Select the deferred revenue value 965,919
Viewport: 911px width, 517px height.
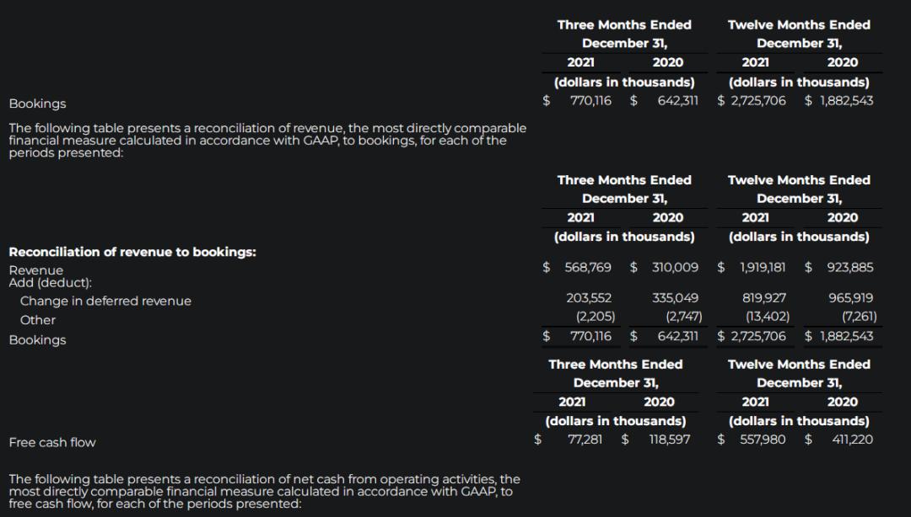851,297
